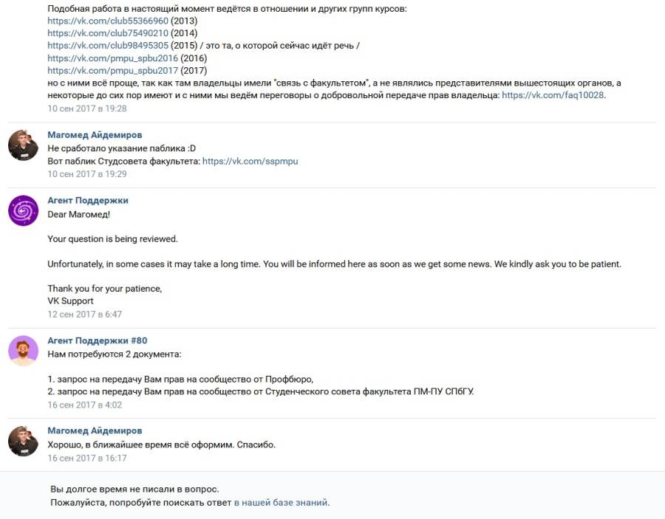Click Магомед Айдемиров's avatar at 16:17 message
The width and height of the screenshot is (665, 519).
coord(24,441)
